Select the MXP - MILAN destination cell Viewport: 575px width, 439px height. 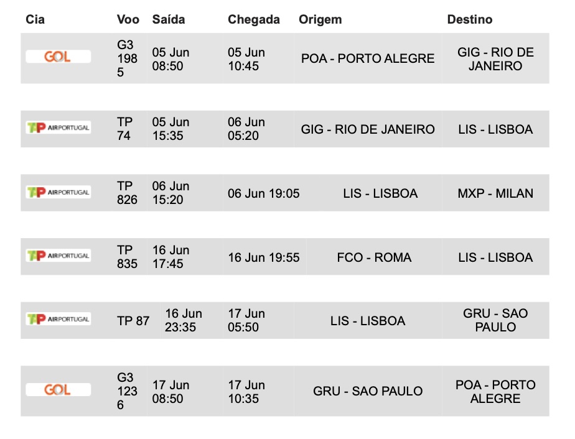(x=495, y=193)
